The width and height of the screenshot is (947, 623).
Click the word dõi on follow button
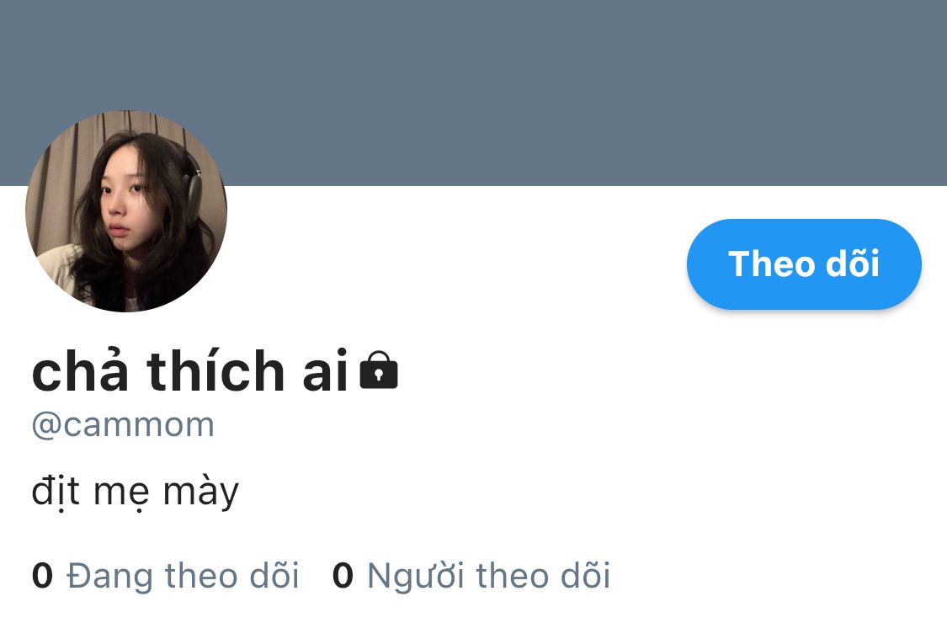click(853, 264)
